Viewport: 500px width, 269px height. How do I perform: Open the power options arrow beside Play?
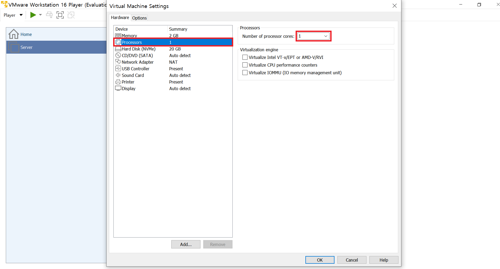tap(40, 15)
